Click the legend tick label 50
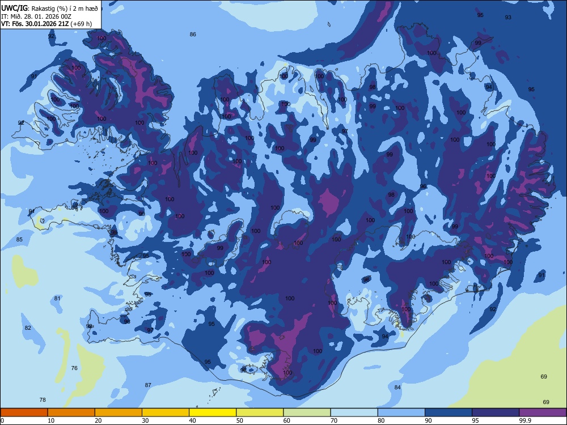 pos(239,420)
